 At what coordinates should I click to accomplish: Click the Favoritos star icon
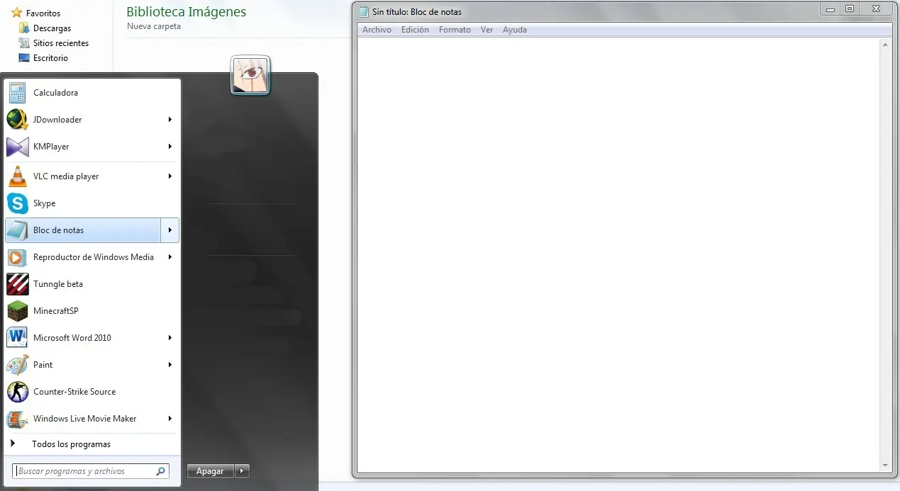17,13
